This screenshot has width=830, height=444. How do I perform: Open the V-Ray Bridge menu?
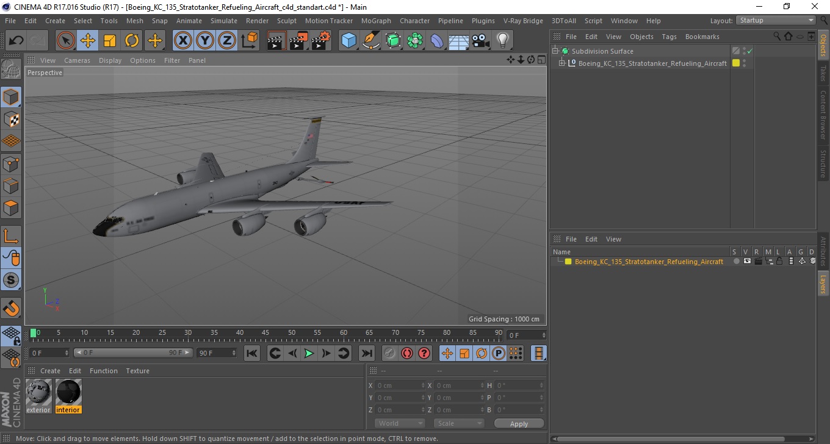[523, 21]
